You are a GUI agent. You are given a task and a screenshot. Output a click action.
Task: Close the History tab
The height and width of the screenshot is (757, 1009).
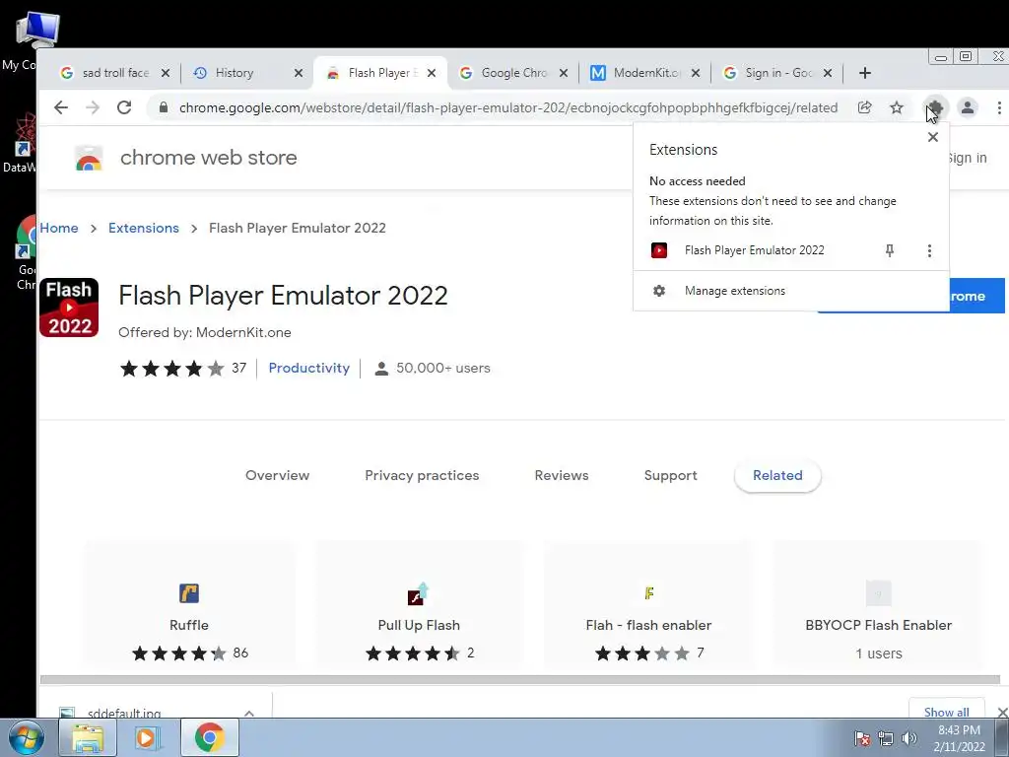(299, 73)
